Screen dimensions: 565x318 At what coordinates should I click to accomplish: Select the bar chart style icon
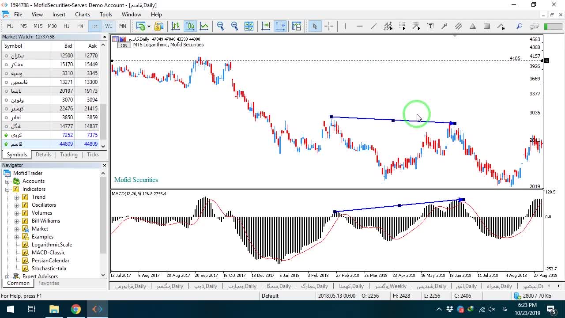(x=176, y=26)
